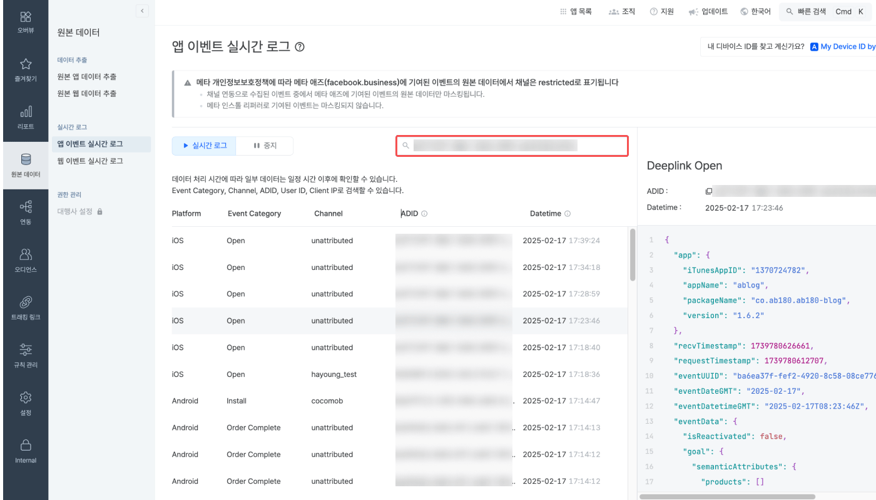
Task: Click the search magnifier icon in log search
Action: pyautogui.click(x=405, y=146)
